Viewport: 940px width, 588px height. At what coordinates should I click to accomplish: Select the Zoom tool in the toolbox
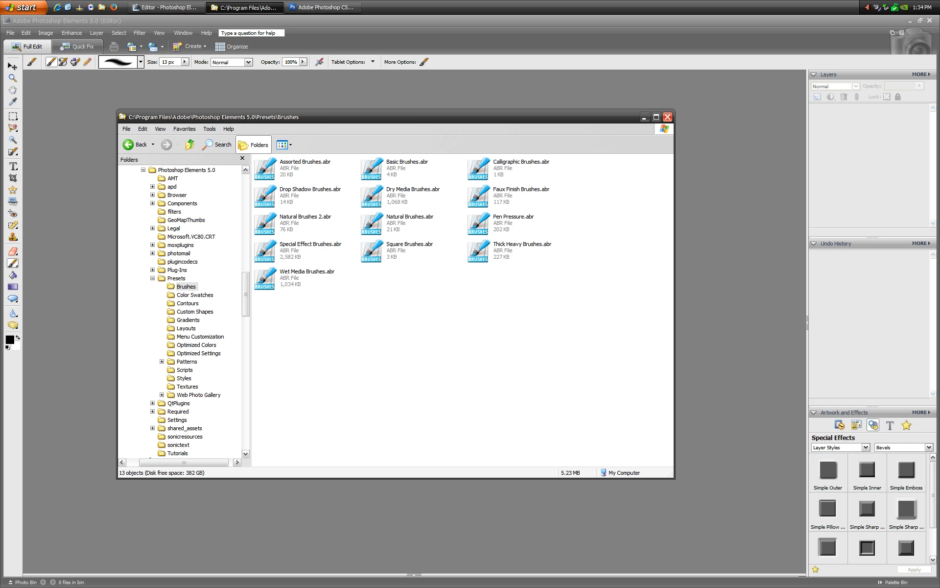click(13, 78)
